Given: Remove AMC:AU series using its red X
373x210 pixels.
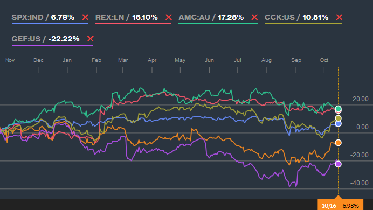Looking at the screenshot, I should pyautogui.click(x=254, y=17).
